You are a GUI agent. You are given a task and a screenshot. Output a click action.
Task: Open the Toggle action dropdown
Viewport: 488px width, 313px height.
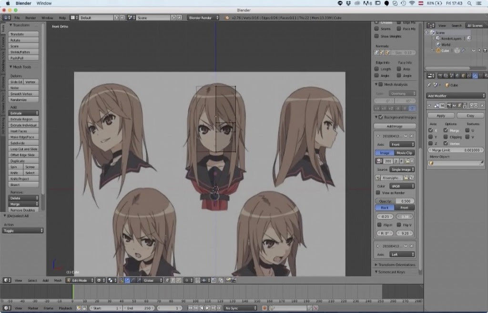click(x=23, y=231)
